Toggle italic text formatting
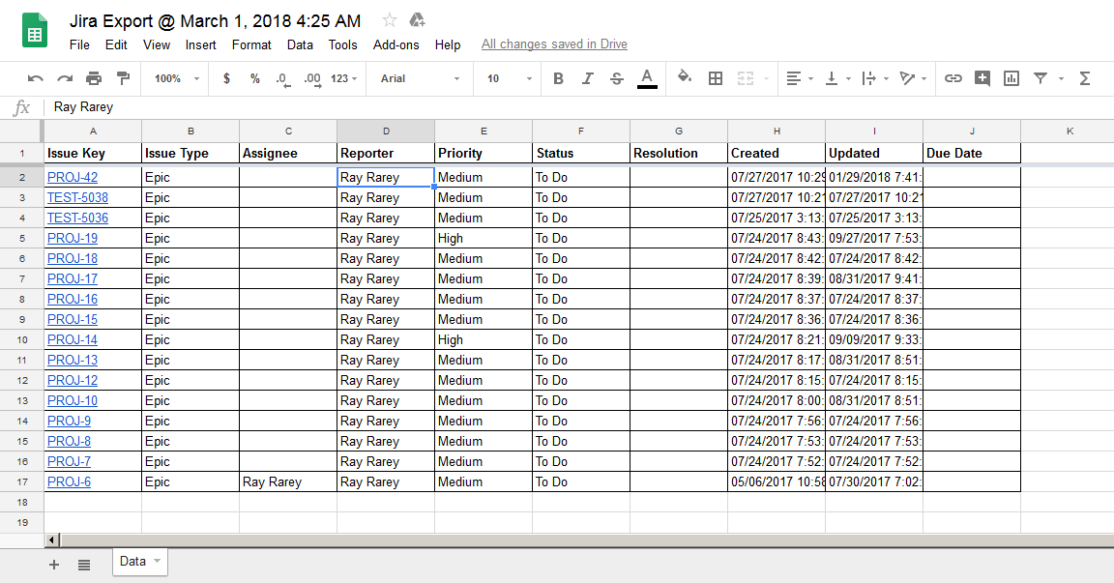 587,78
